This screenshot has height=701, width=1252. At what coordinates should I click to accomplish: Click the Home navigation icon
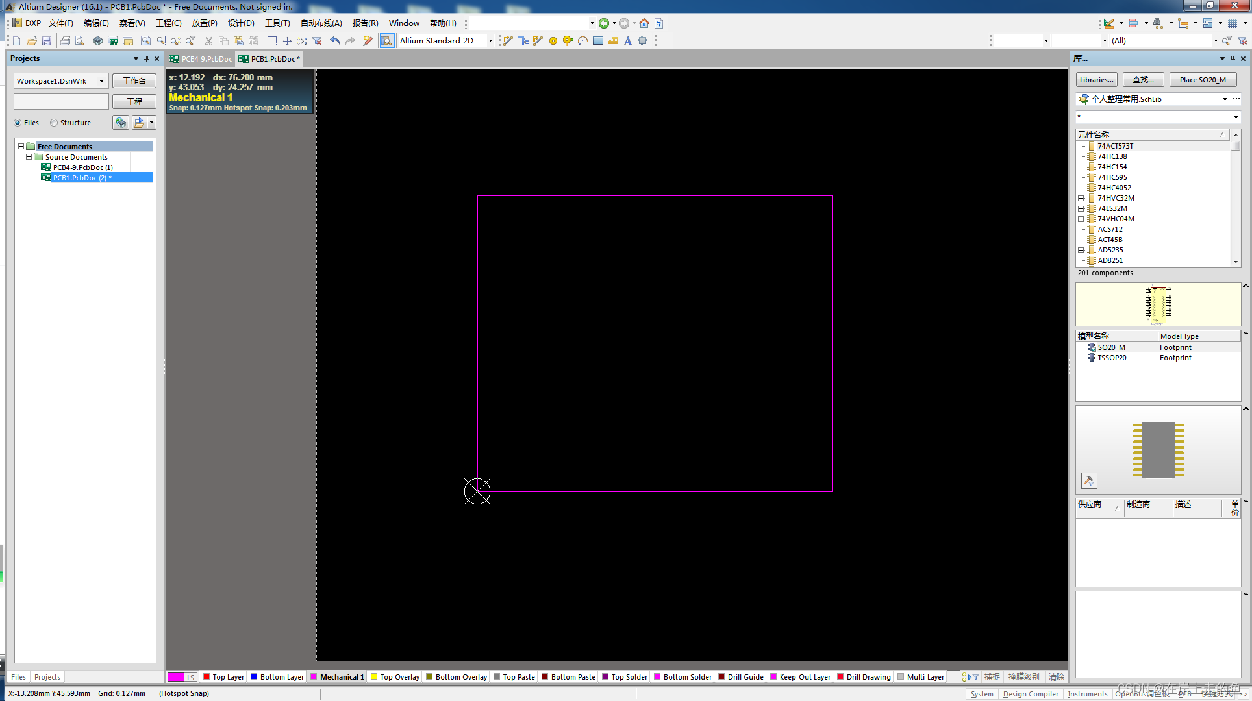[644, 23]
